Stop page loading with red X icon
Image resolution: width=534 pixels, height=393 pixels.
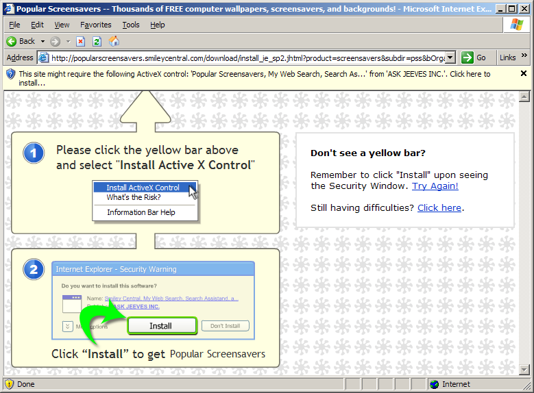pos(80,42)
